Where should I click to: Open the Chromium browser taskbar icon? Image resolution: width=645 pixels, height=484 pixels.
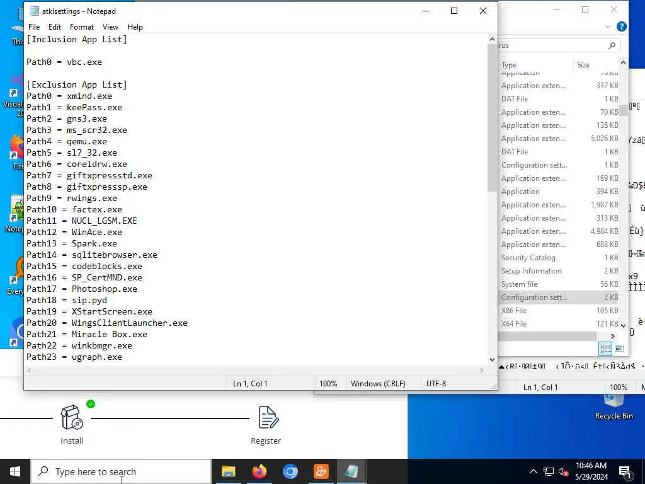[x=290, y=471]
